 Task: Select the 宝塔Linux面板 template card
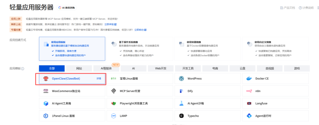click(x=140, y=79)
